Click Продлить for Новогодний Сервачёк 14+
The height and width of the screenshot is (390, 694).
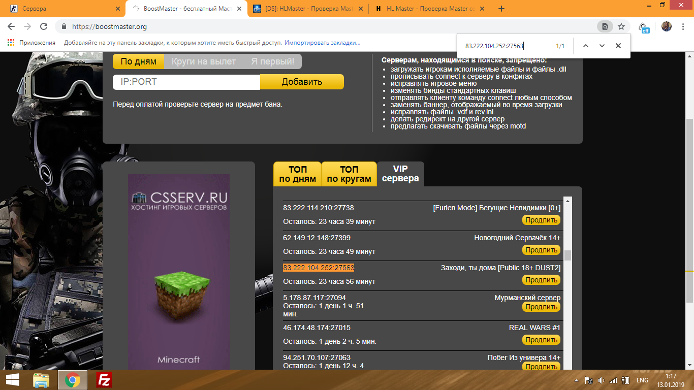click(542, 250)
